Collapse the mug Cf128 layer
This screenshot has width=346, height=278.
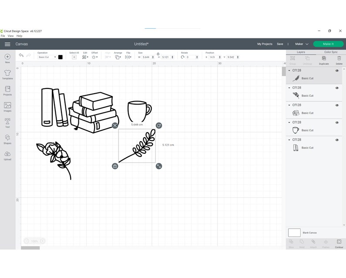tap(289, 122)
